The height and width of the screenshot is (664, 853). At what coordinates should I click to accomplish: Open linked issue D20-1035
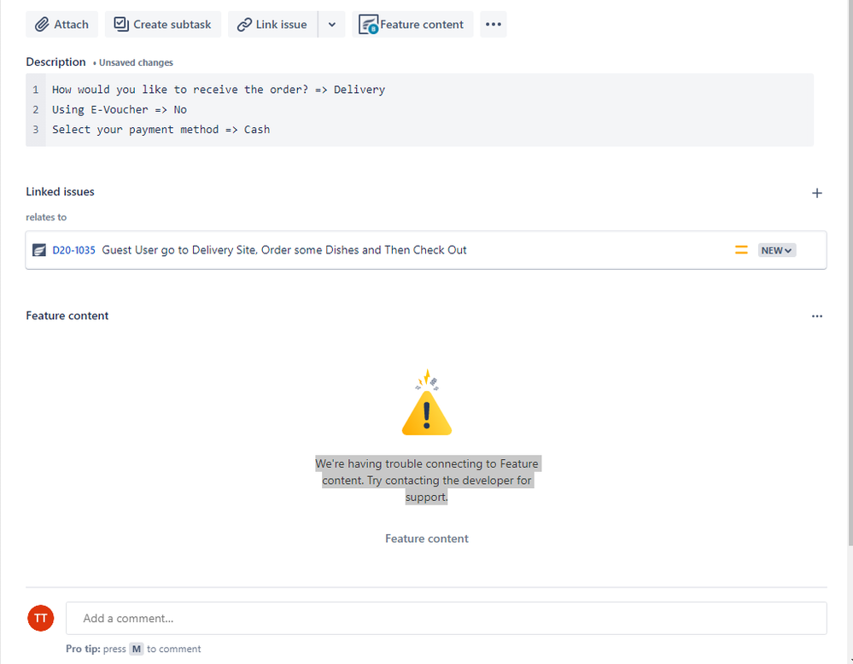73,250
